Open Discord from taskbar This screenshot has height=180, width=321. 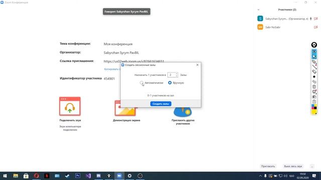[98, 176]
